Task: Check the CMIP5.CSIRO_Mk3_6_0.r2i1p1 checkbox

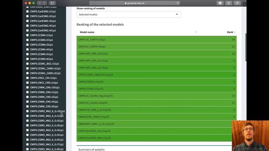Action: coord(27,120)
